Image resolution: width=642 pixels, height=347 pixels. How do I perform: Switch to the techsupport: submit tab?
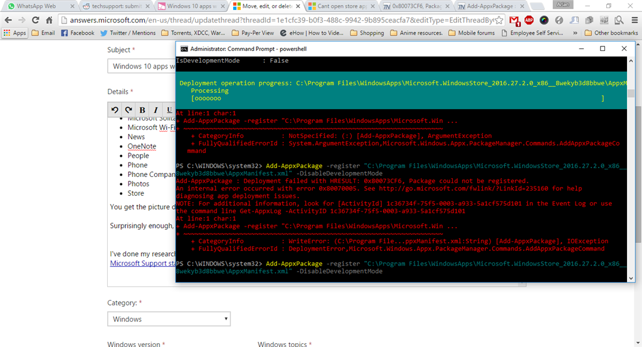pos(117,6)
